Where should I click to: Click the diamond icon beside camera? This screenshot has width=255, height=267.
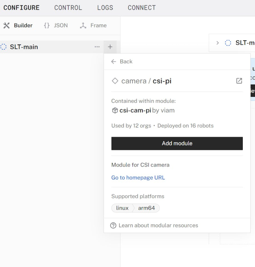click(115, 81)
